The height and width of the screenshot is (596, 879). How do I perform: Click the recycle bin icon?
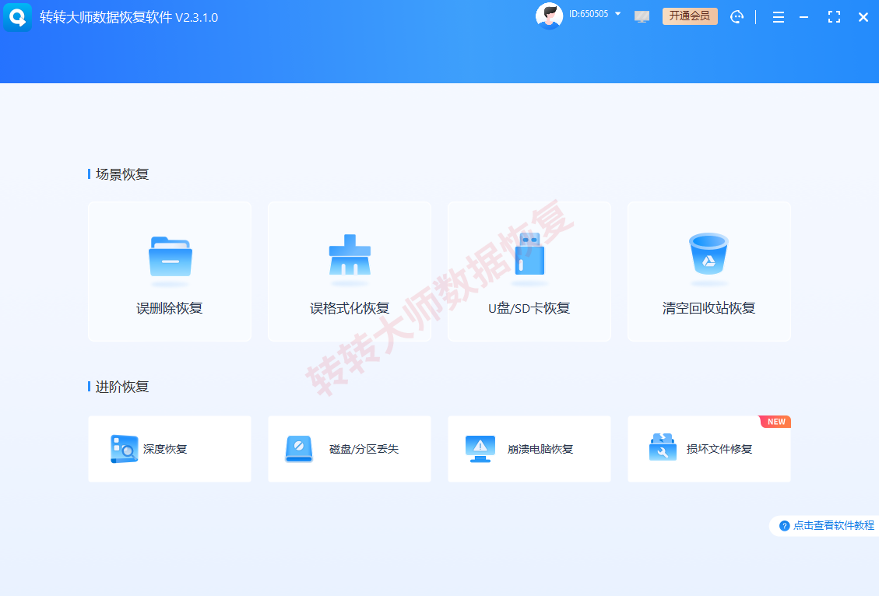[708, 254]
